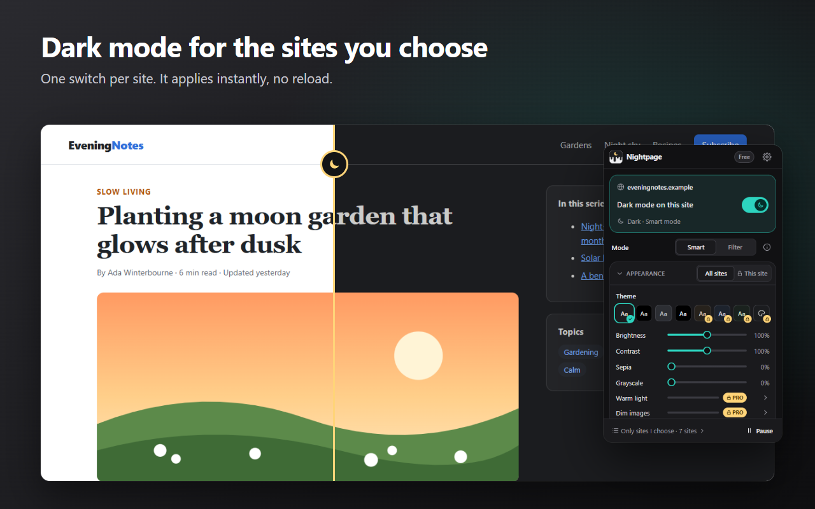Turn off Dark mode on this site
The height and width of the screenshot is (509, 815).
pos(755,205)
